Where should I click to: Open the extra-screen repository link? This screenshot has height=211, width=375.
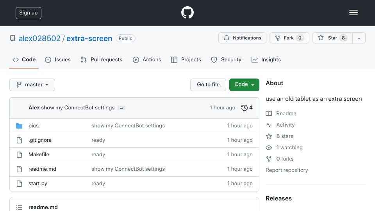click(89, 38)
